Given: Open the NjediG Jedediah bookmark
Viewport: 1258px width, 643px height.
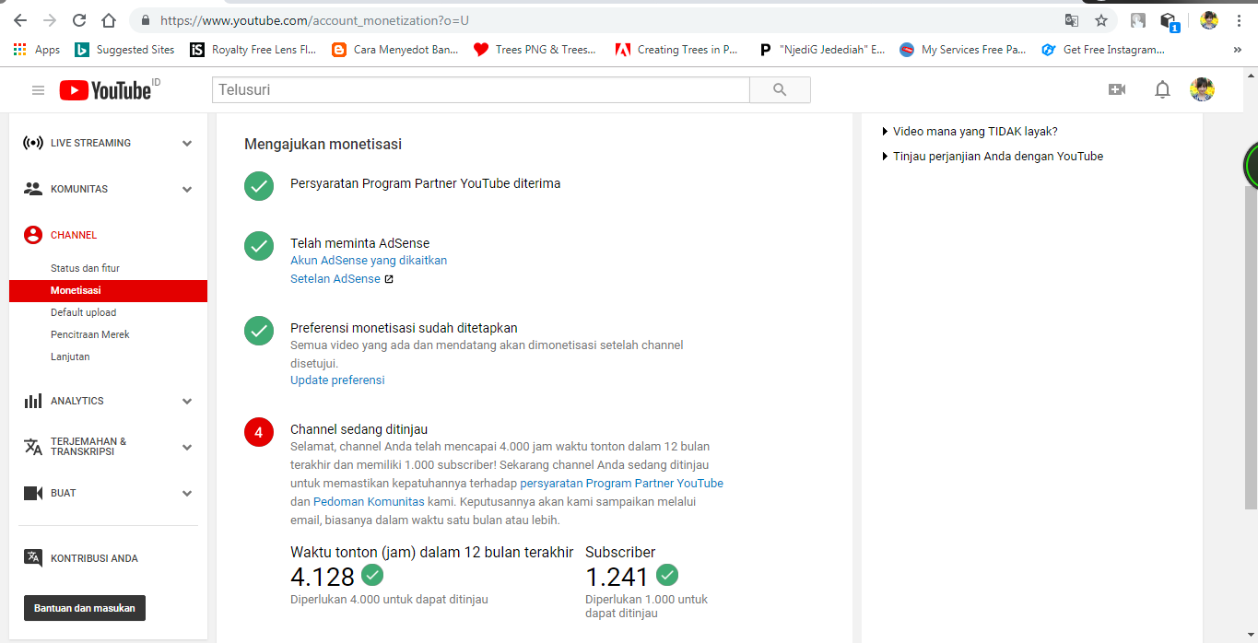Looking at the screenshot, I should [820, 50].
